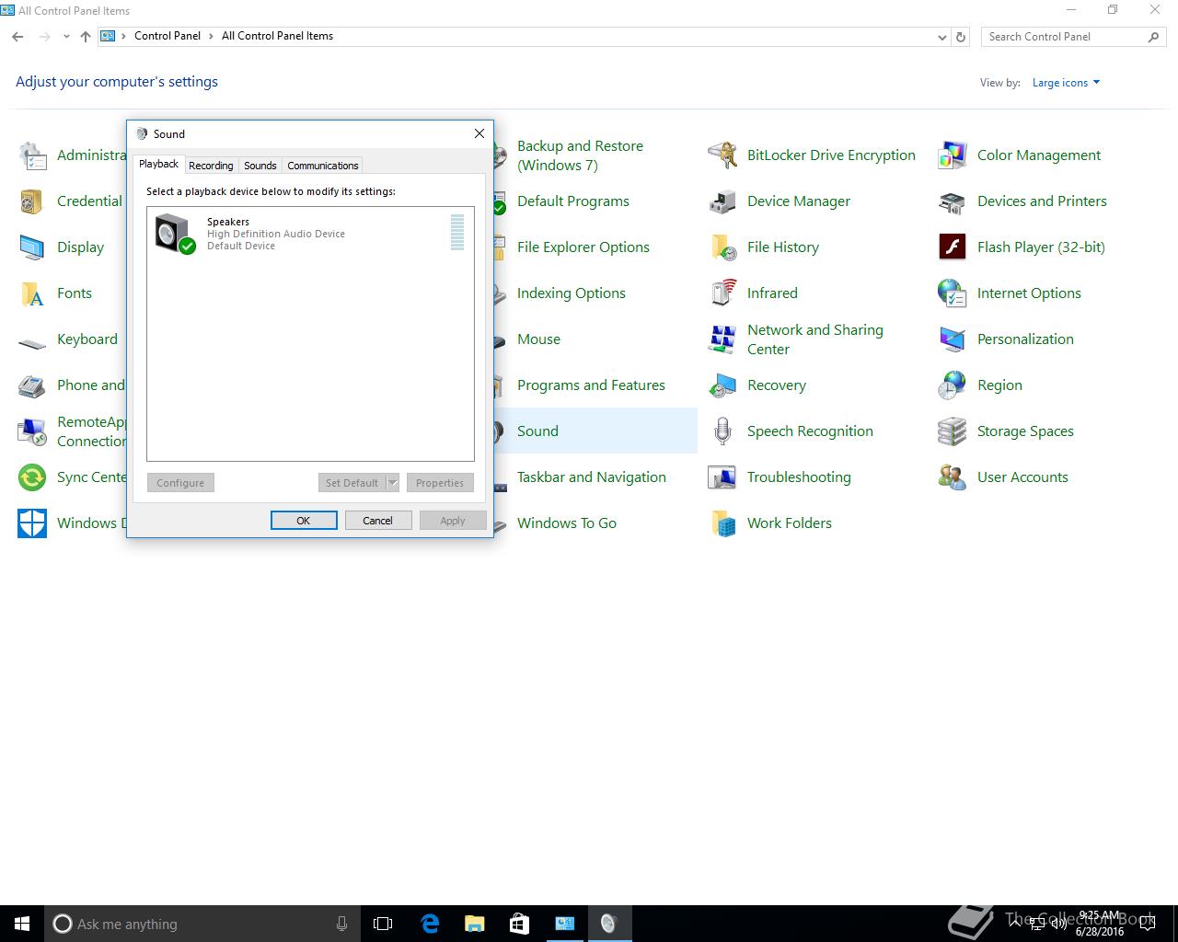The image size is (1178, 942).
Task: Switch to the Recording tab
Action: pos(211,166)
